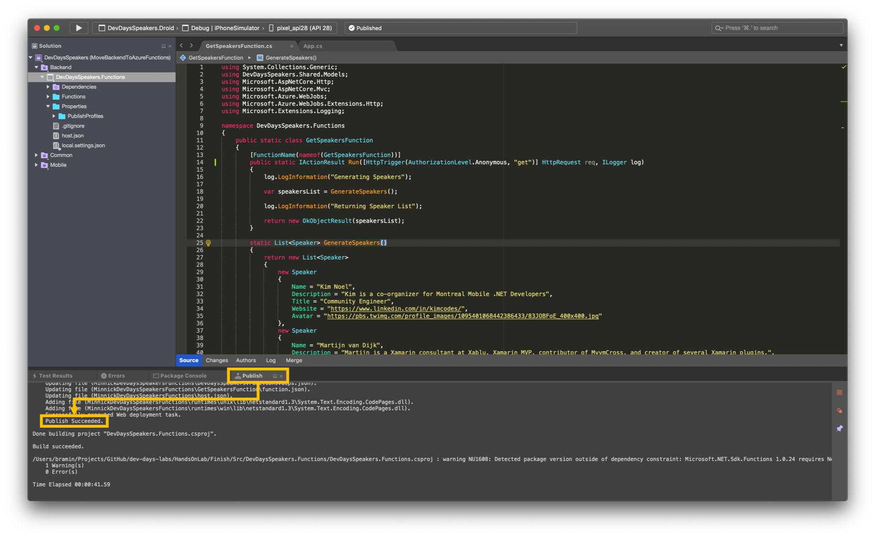Click the Run button in the toolbar
The image size is (874, 537).
coord(78,28)
